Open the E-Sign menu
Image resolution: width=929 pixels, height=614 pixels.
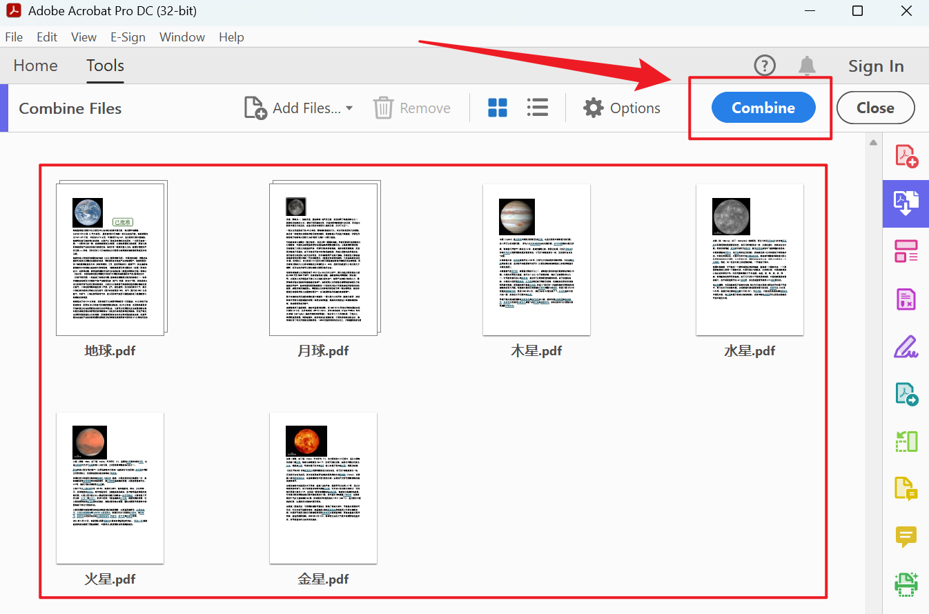128,37
